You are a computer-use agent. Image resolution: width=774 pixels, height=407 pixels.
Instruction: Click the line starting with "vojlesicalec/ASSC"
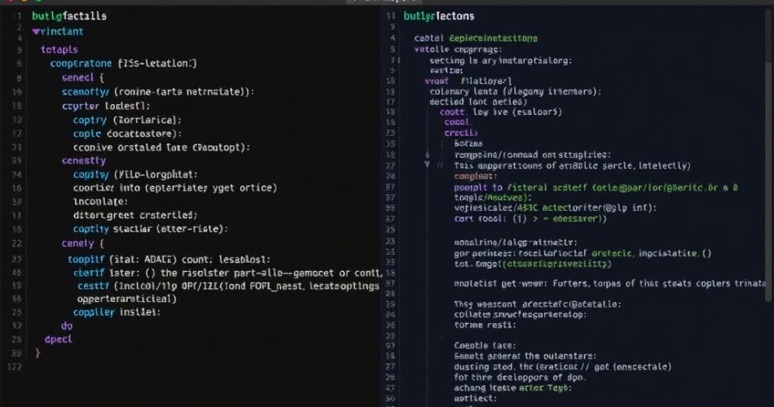(556, 208)
